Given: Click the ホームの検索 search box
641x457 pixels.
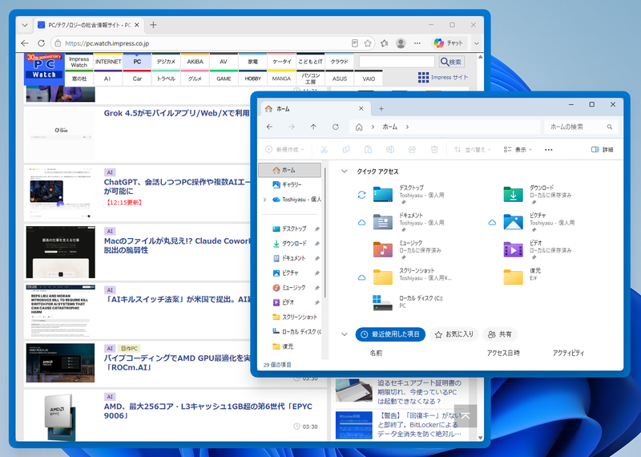Looking at the screenshot, I should 580,127.
